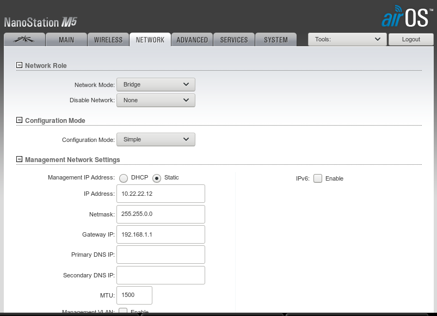Screen dimensions: 437x316
Task: Open the SYSTEM tab
Action: click(276, 40)
